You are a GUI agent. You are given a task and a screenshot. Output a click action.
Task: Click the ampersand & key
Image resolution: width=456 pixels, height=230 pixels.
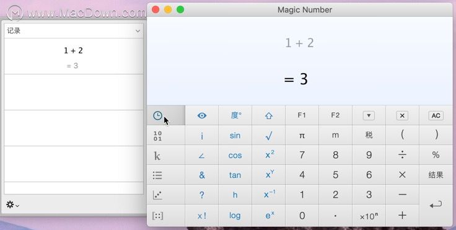click(x=202, y=175)
